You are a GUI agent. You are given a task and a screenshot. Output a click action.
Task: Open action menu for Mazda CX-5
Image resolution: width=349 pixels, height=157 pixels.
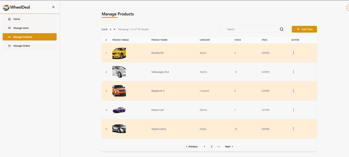pos(293,91)
